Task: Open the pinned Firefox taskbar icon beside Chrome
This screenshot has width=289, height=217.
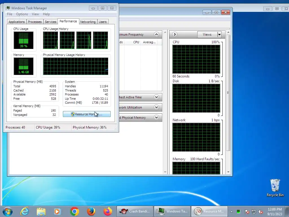Action: click(x=91, y=211)
